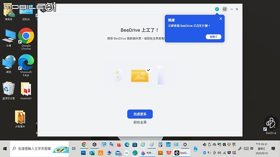Open the red WPS Office taskbar icon
Screen dimensions: 280x157
[169, 153]
